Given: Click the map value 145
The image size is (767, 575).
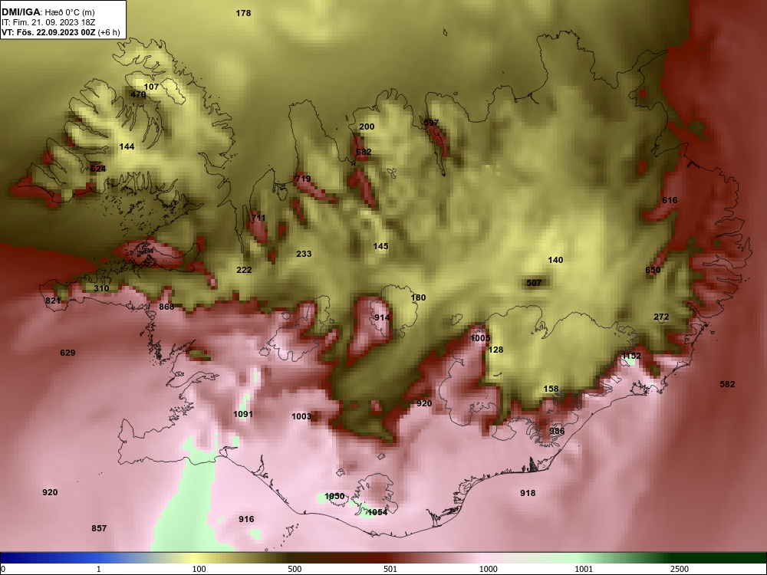Looking at the screenshot, I should (380, 246).
